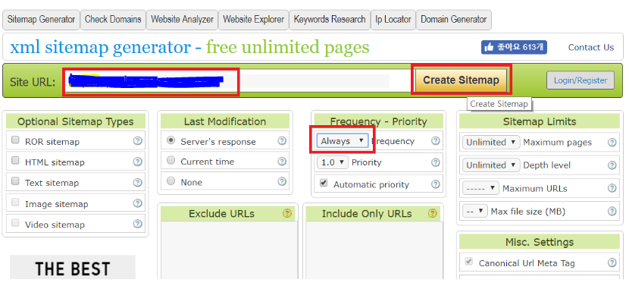Open help icon for Server's response
629x289 pixels.
(282, 141)
